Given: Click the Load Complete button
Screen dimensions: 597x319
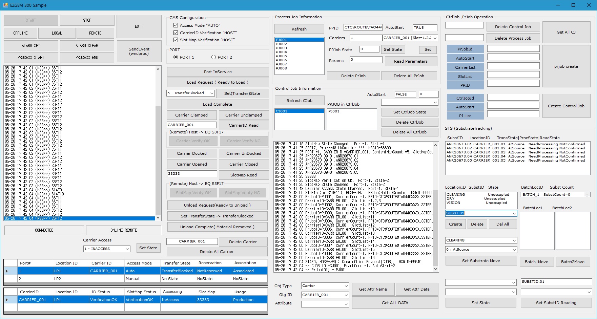Looking at the screenshot, I should [x=218, y=104].
